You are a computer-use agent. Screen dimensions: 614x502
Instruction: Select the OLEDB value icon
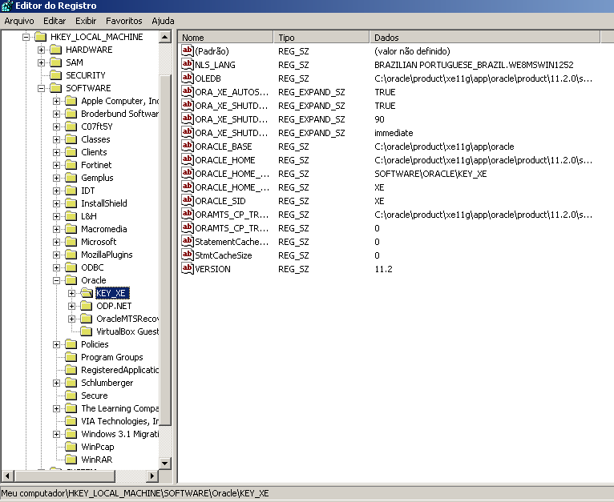click(188, 78)
